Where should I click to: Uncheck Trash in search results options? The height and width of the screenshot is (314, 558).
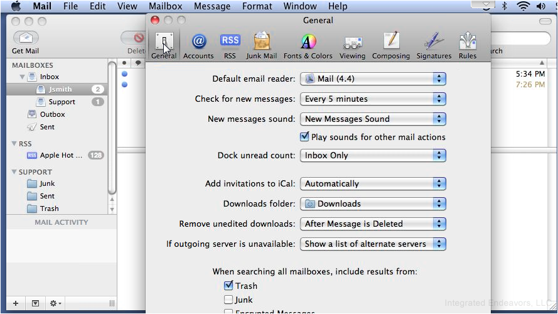tap(228, 285)
